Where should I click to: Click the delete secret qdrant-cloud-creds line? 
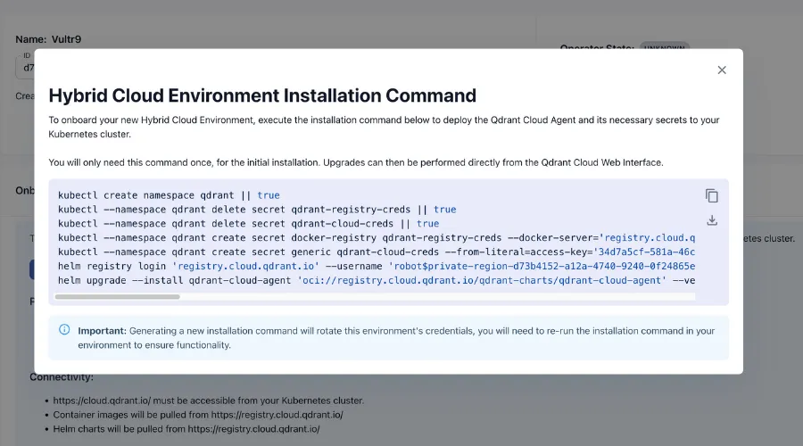click(x=248, y=224)
